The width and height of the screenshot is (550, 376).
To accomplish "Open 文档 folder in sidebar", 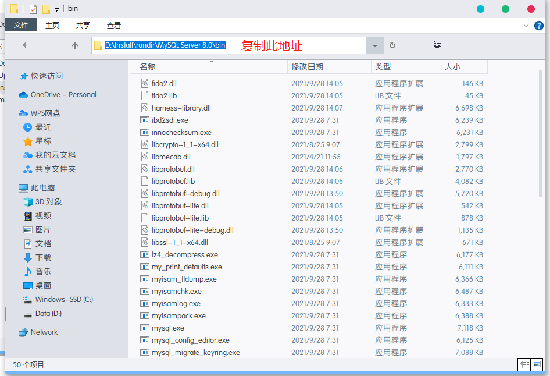I will 38,244.
